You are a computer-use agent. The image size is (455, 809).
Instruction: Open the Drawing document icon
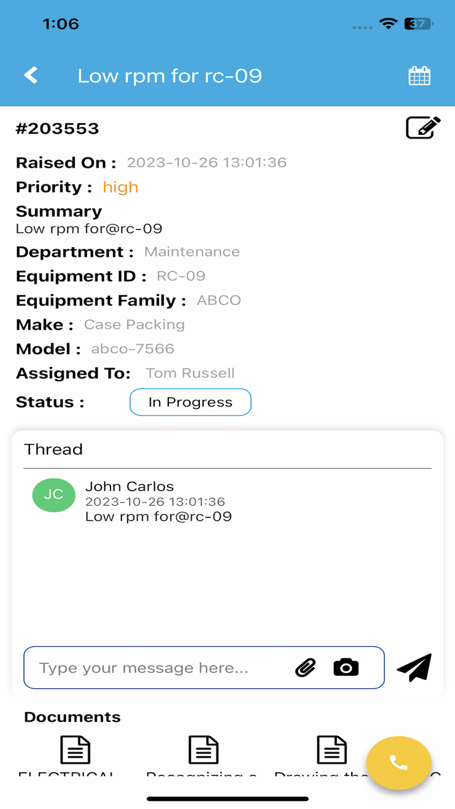pyautogui.click(x=332, y=749)
